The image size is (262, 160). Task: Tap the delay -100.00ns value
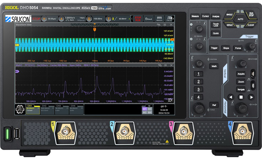98,19
